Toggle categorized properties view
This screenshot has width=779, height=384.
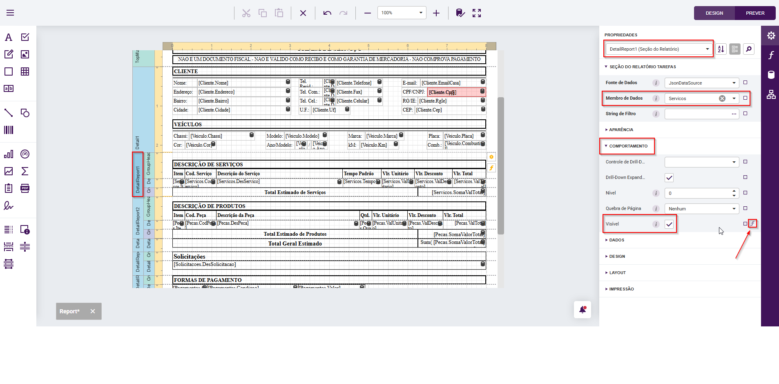735,49
